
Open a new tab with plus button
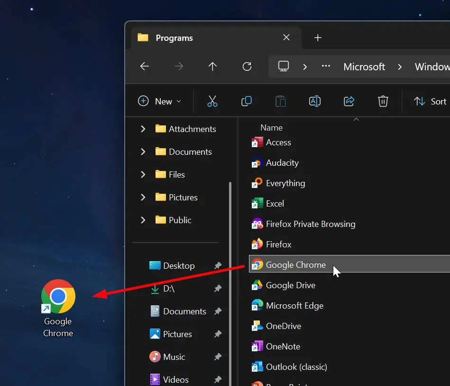(318, 38)
